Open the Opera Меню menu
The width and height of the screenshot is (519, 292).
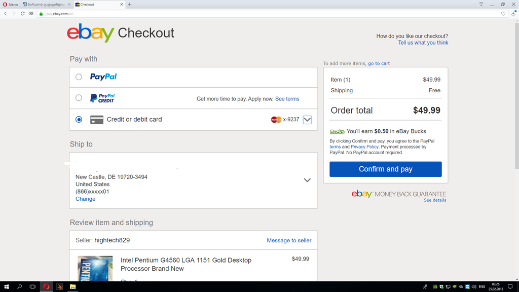click(x=10, y=4)
